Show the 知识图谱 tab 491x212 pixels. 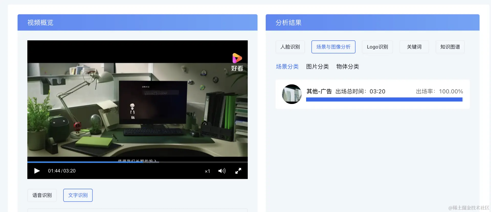tap(450, 47)
